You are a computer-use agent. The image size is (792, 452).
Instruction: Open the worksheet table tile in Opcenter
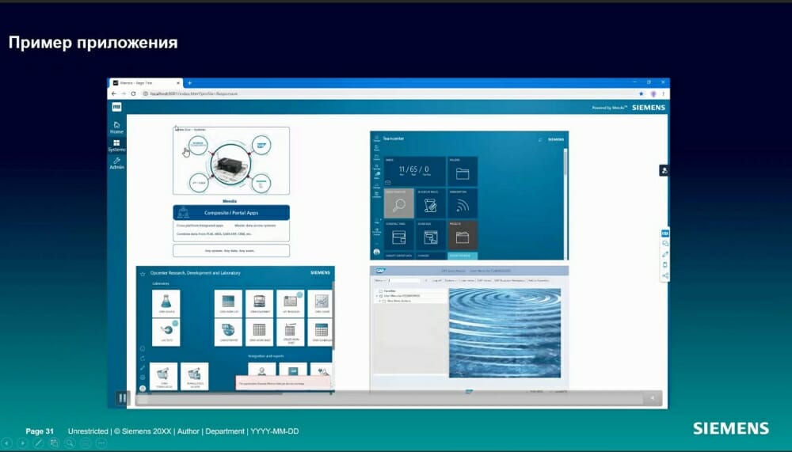(259, 332)
